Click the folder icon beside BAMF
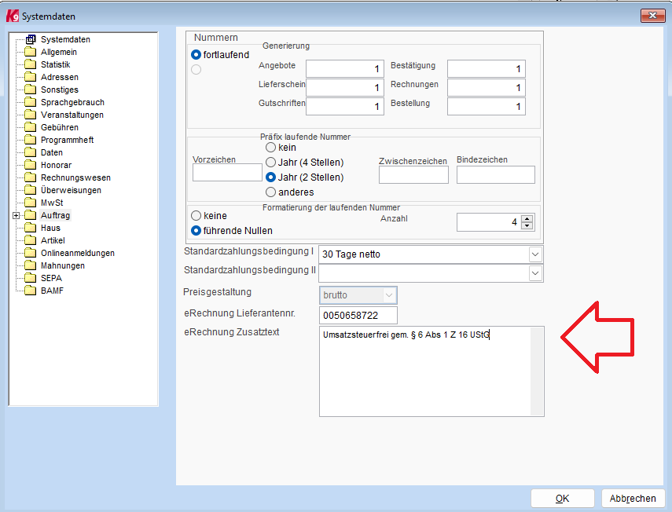This screenshot has height=512, width=672. (x=31, y=291)
